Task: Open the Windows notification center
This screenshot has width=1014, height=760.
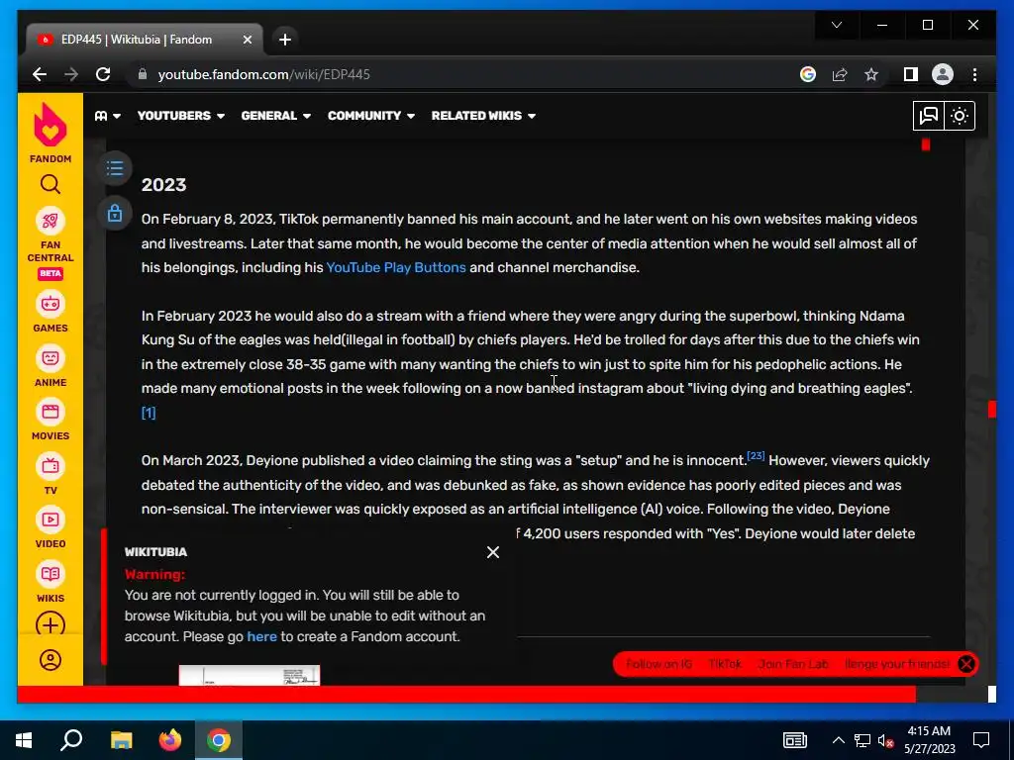Action: pyautogui.click(x=981, y=740)
